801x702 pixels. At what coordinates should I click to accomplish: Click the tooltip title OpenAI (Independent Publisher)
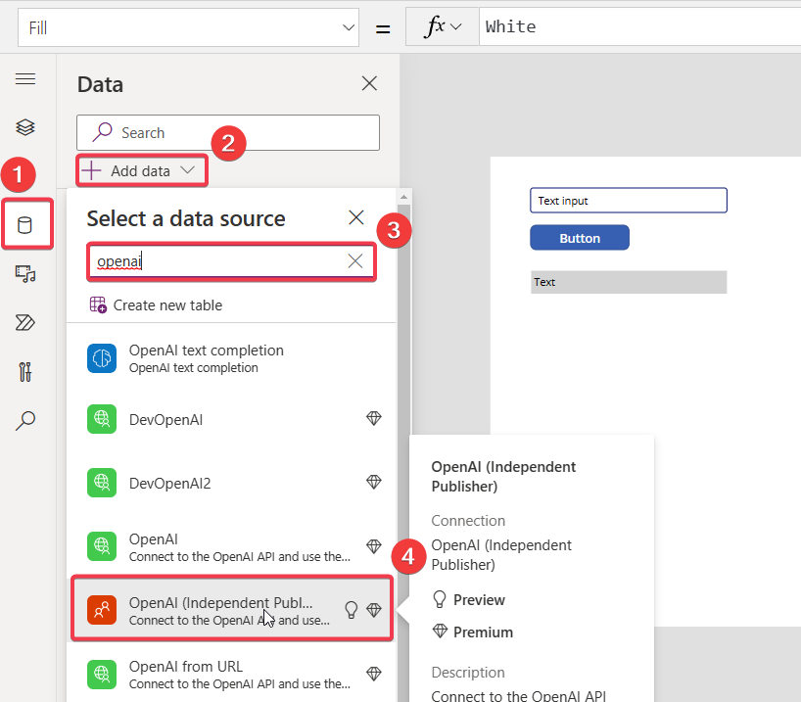pos(503,476)
